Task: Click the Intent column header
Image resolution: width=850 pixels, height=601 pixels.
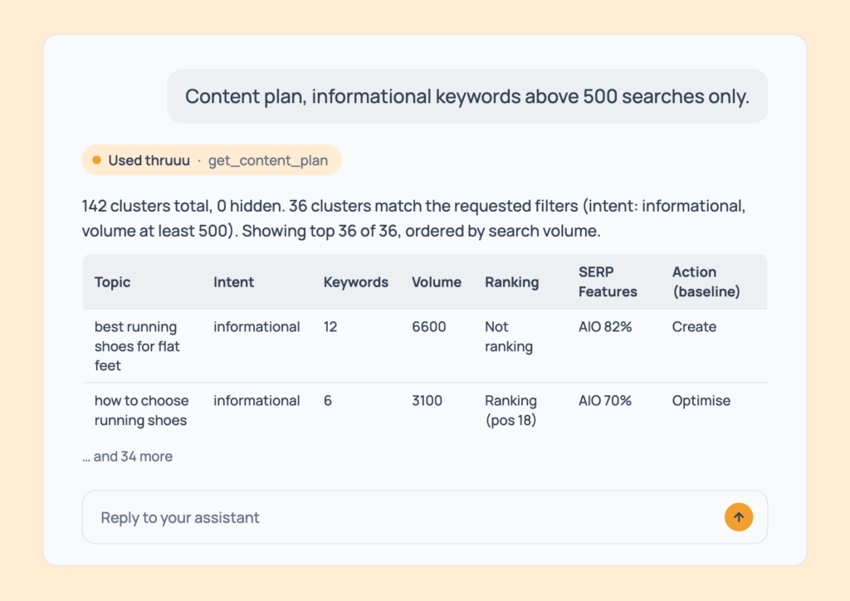Action: coord(233,281)
